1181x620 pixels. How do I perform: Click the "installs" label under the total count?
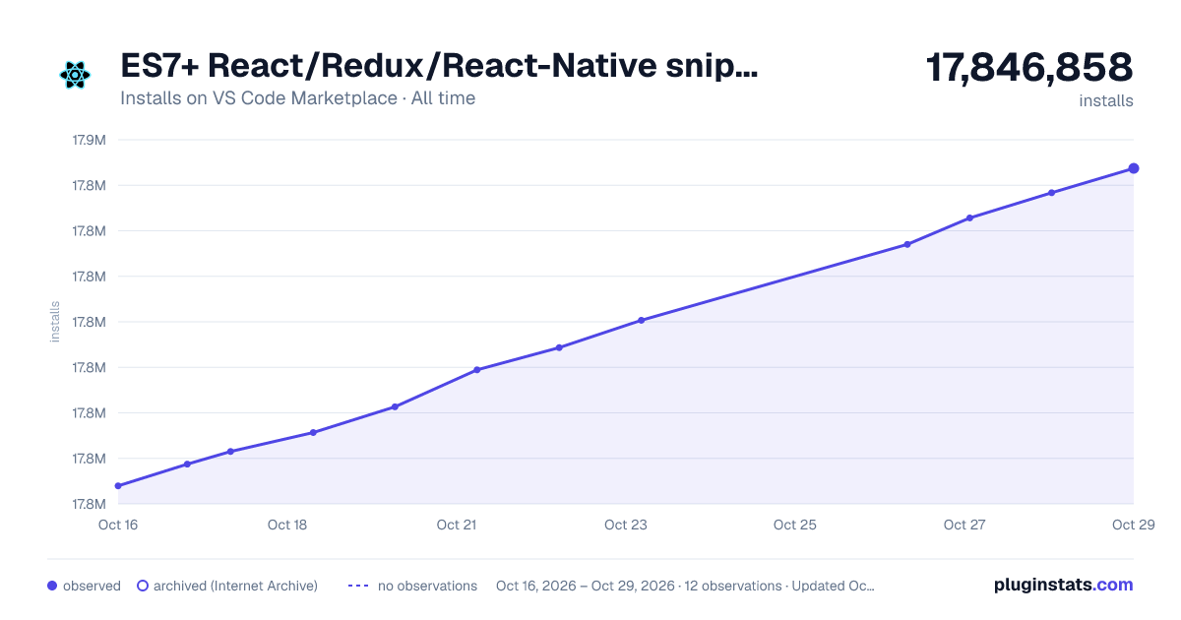coord(1106,101)
